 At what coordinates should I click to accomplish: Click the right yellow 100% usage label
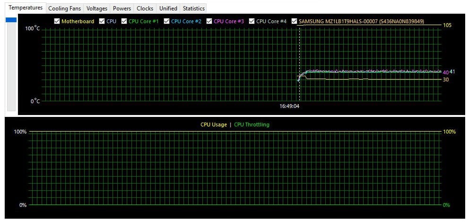(449, 132)
